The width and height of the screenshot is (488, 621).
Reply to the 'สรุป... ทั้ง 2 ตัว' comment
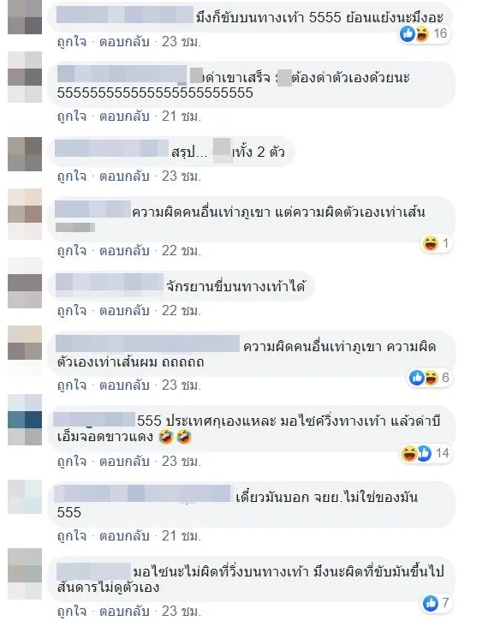(x=124, y=176)
